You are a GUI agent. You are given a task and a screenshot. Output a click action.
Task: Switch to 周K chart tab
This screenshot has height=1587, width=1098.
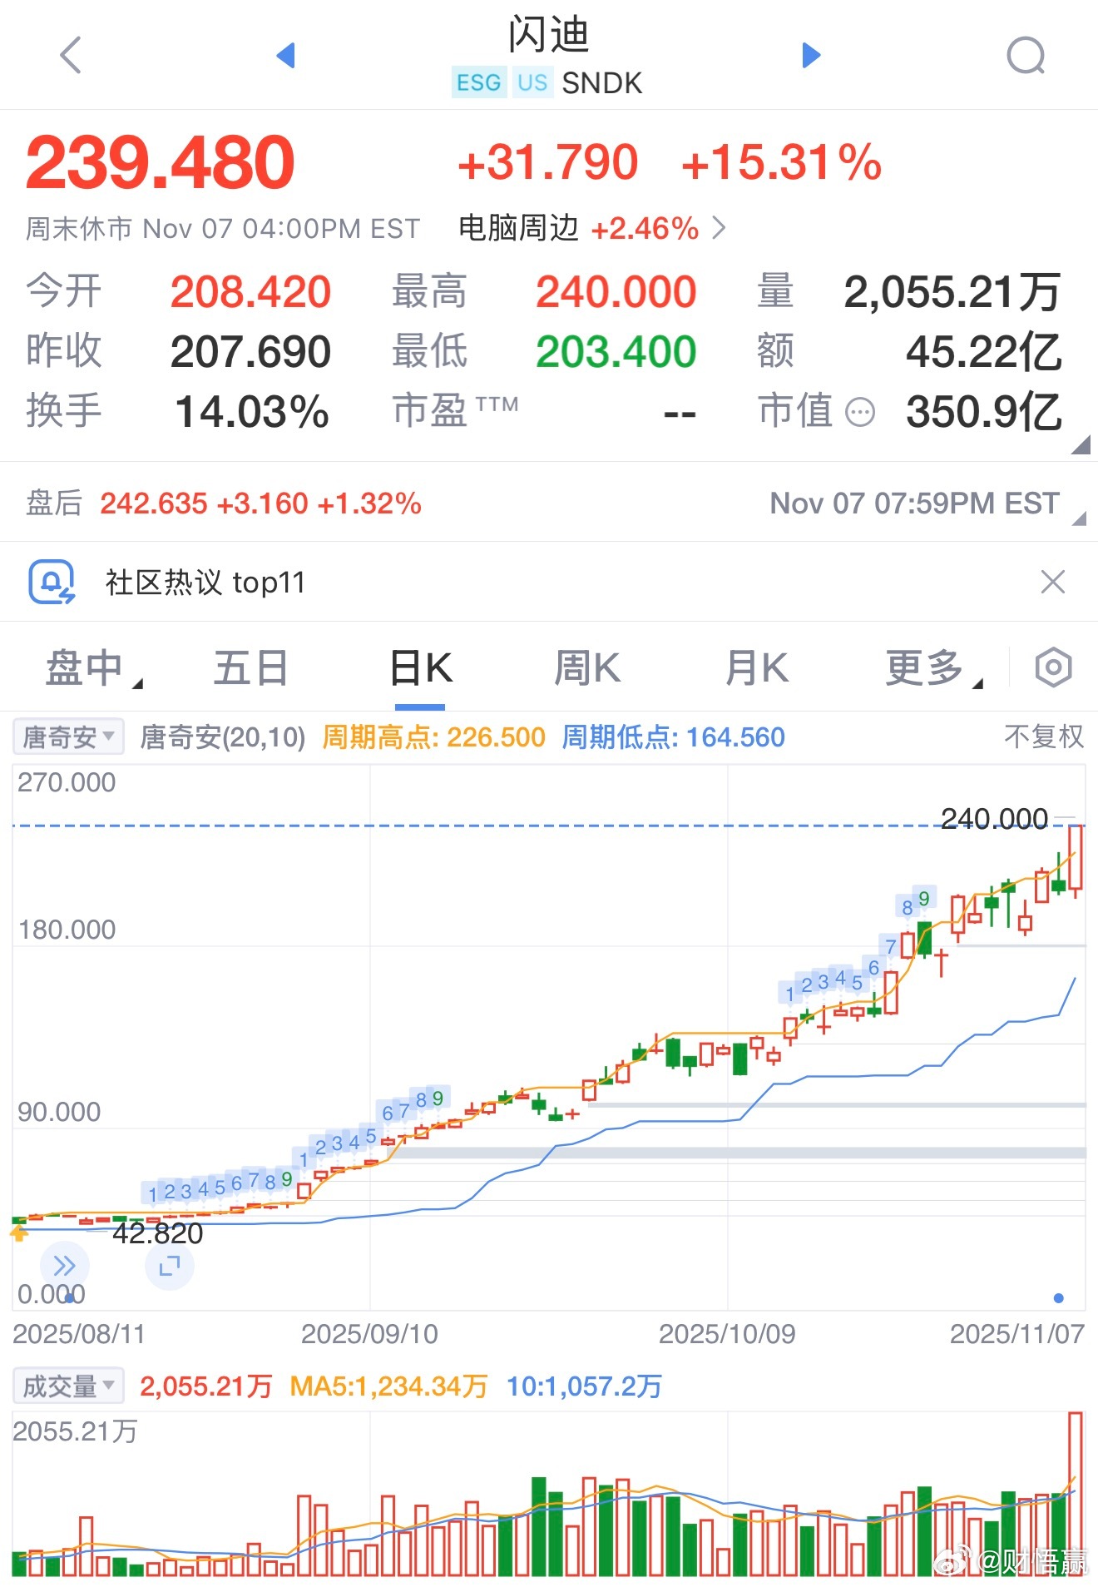587,668
